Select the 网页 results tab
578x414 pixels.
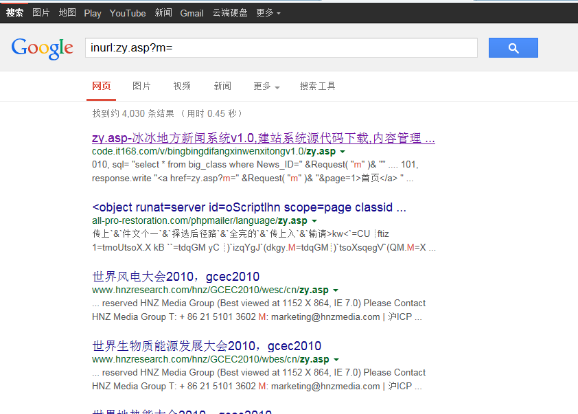[x=102, y=87]
